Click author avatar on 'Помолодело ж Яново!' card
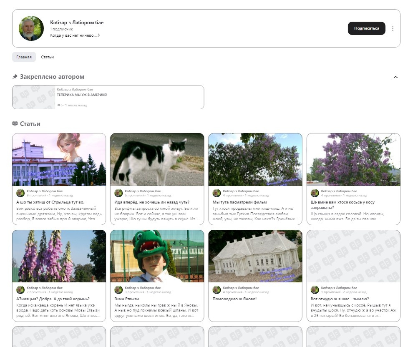 [217, 290]
